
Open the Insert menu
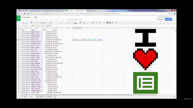click(x=36, y=20)
